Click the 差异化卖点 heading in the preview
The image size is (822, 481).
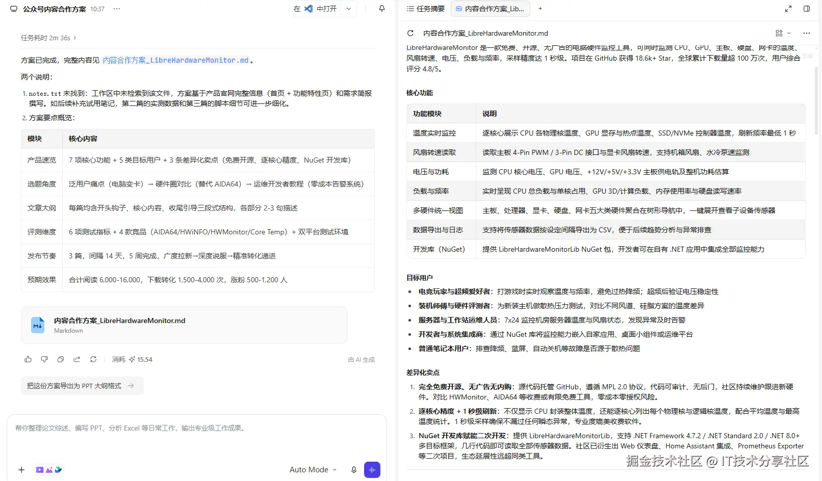pos(423,372)
